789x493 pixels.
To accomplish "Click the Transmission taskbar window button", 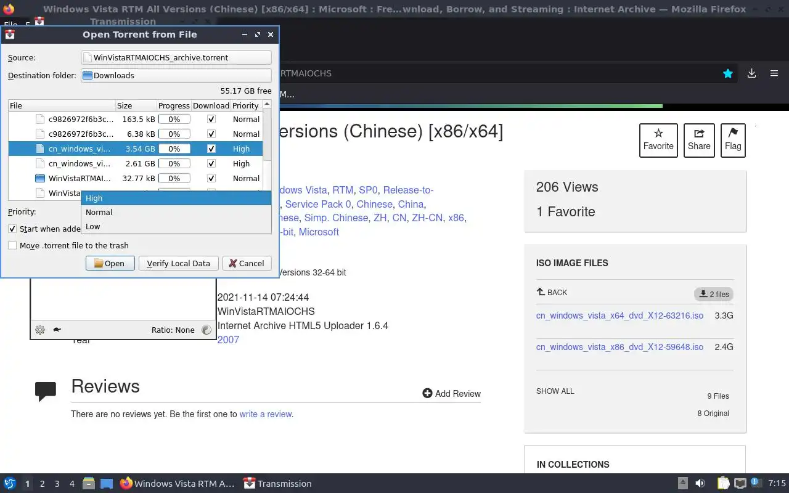I will 278,484.
